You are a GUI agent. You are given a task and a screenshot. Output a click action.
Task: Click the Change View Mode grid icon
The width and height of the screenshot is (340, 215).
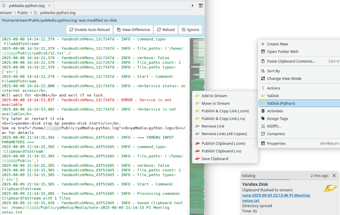[x=263, y=78]
